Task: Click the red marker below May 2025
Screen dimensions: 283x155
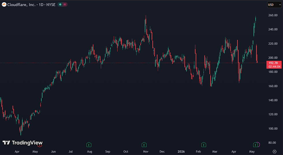Action: coord(40,146)
